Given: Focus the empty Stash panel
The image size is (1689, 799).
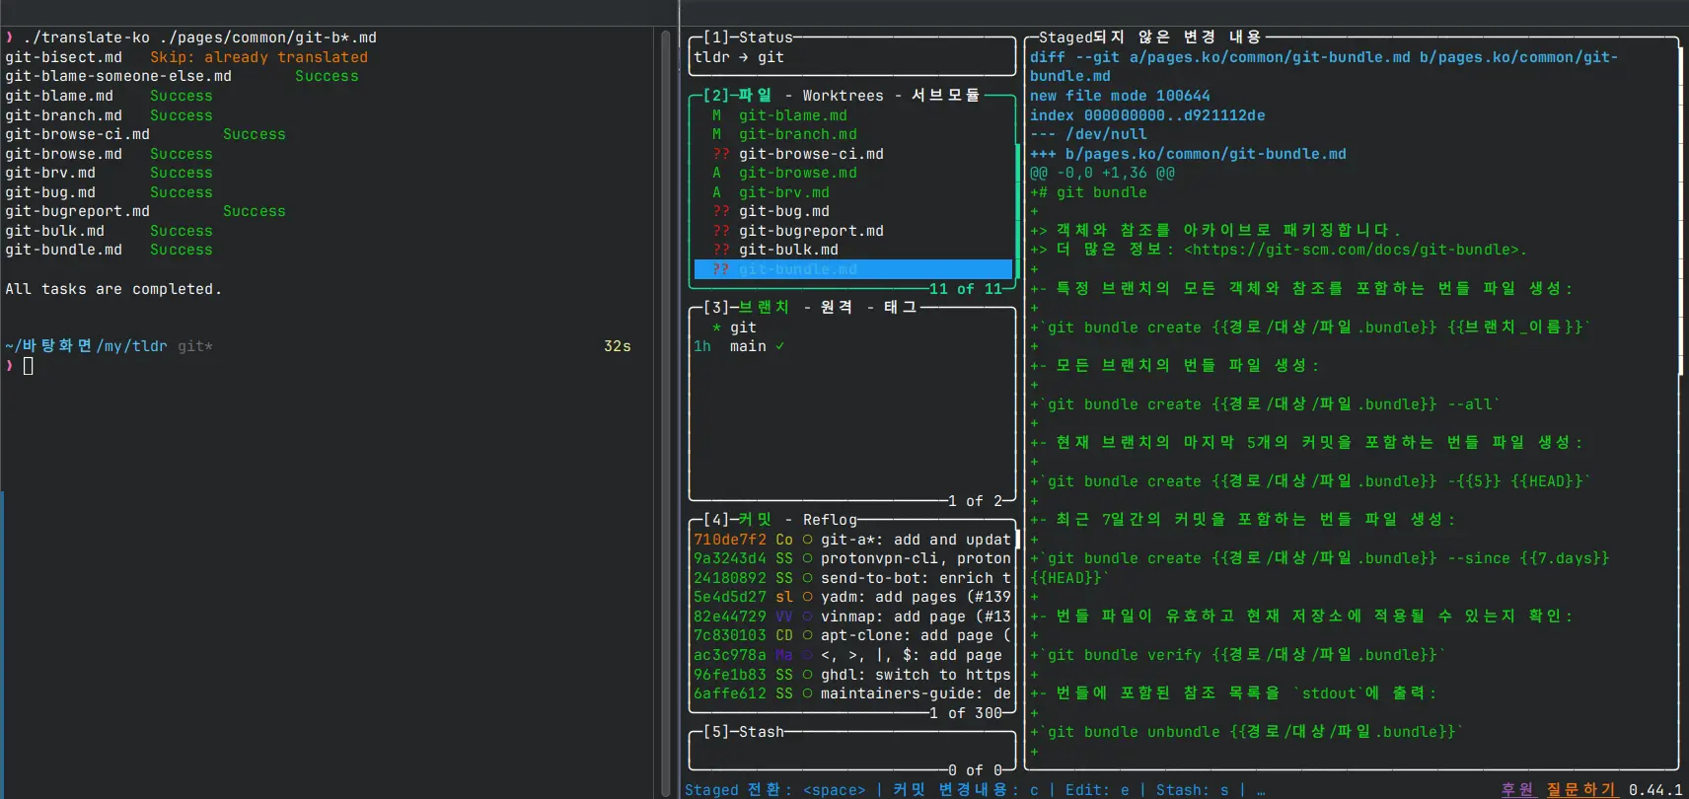Looking at the screenshot, I should click(x=852, y=751).
